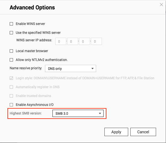Screen dimensions: 166x143
Task: Select first octet of WINS IP address
Action: tap(61, 41)
